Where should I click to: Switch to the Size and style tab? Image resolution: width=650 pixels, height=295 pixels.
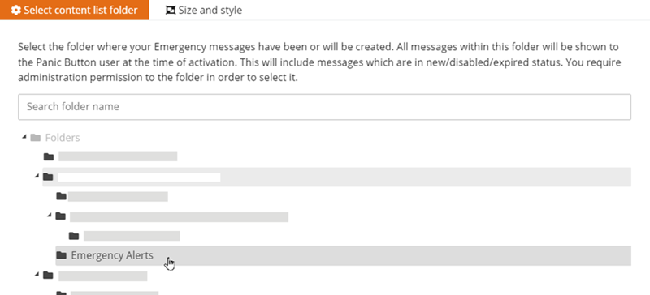204,10
